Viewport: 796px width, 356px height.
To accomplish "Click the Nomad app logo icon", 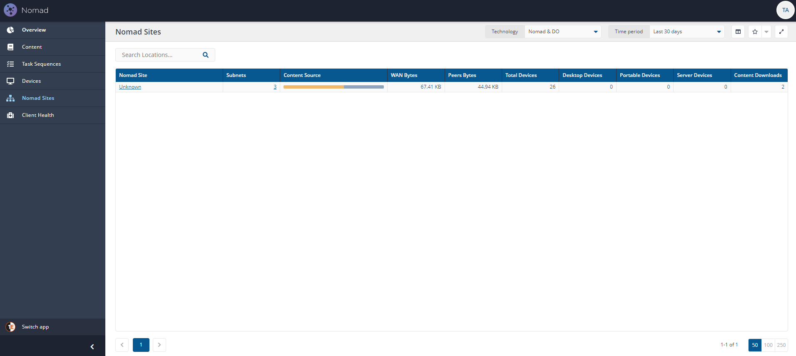I will tap(10, 10).
